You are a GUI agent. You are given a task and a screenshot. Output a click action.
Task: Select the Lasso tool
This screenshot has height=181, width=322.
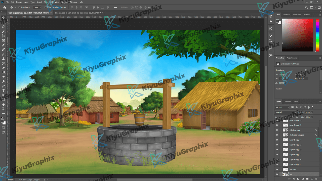click(x=4, y=27)
